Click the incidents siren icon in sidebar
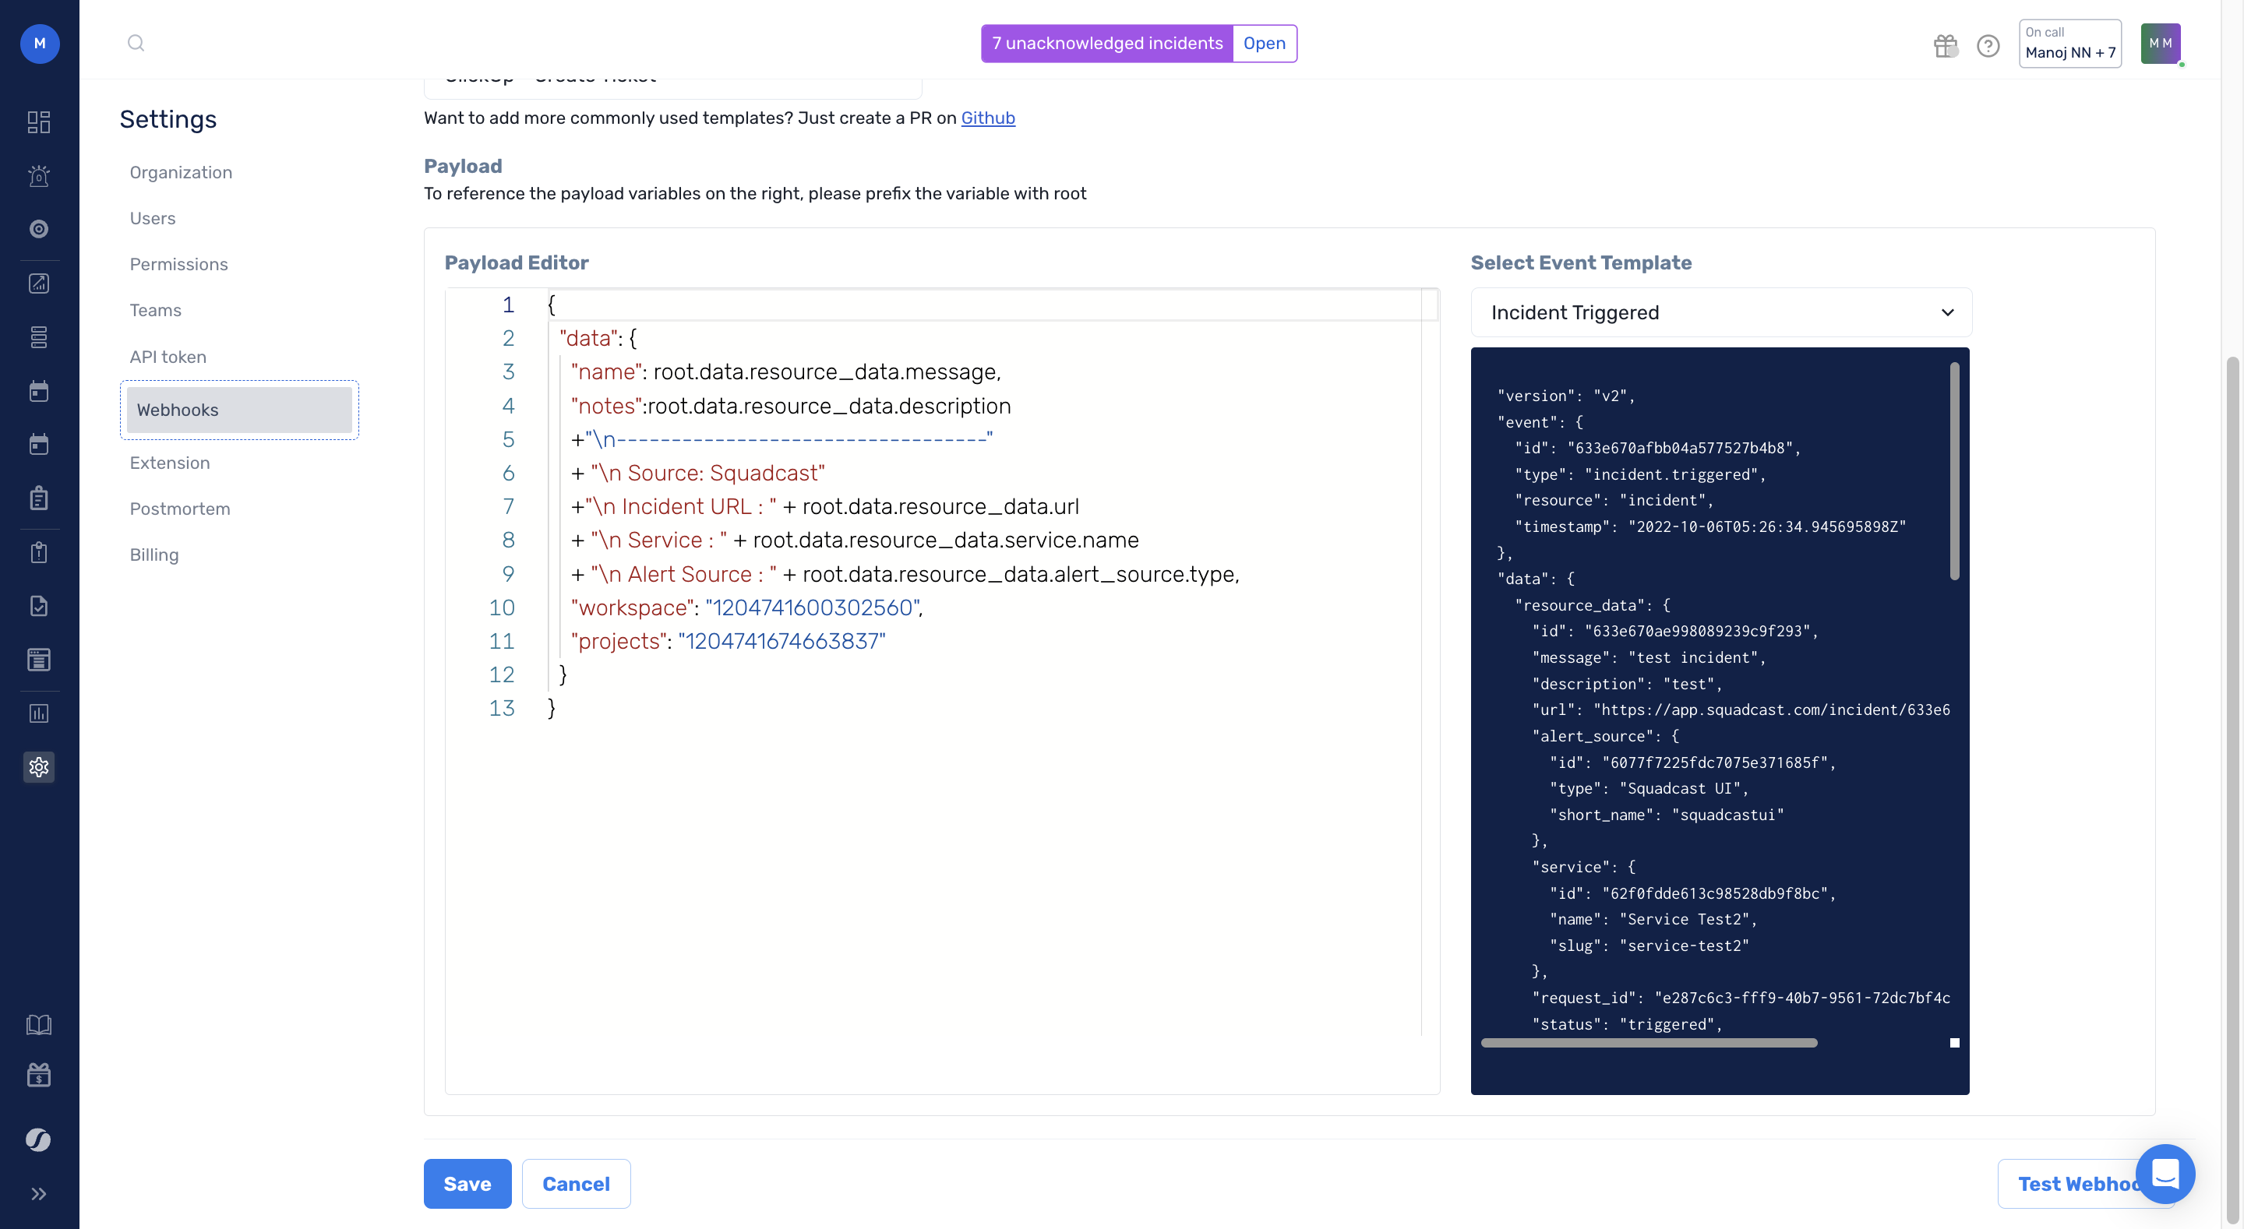 (39, 176)
